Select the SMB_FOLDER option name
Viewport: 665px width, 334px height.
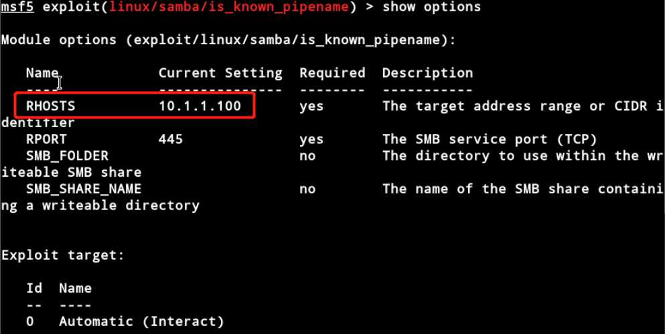pyautogui.click(x=67, y=156)
